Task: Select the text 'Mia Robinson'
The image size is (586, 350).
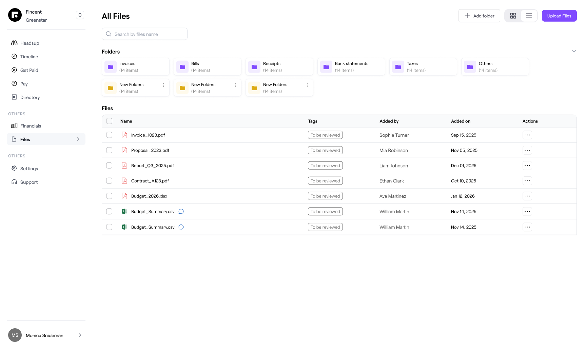Action: click(x=394, y=150)
